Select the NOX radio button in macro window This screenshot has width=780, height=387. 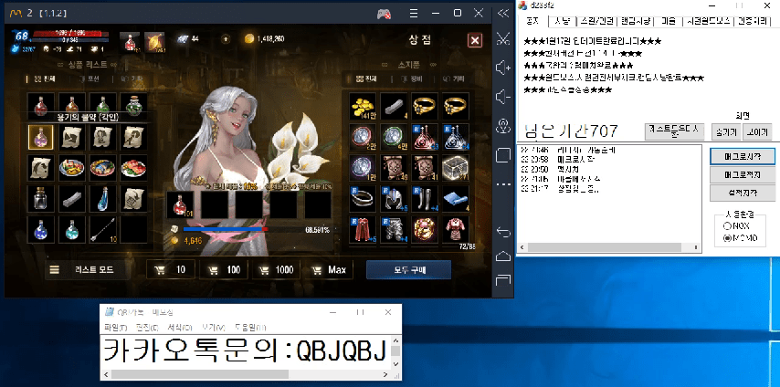[x=728, y=226]
